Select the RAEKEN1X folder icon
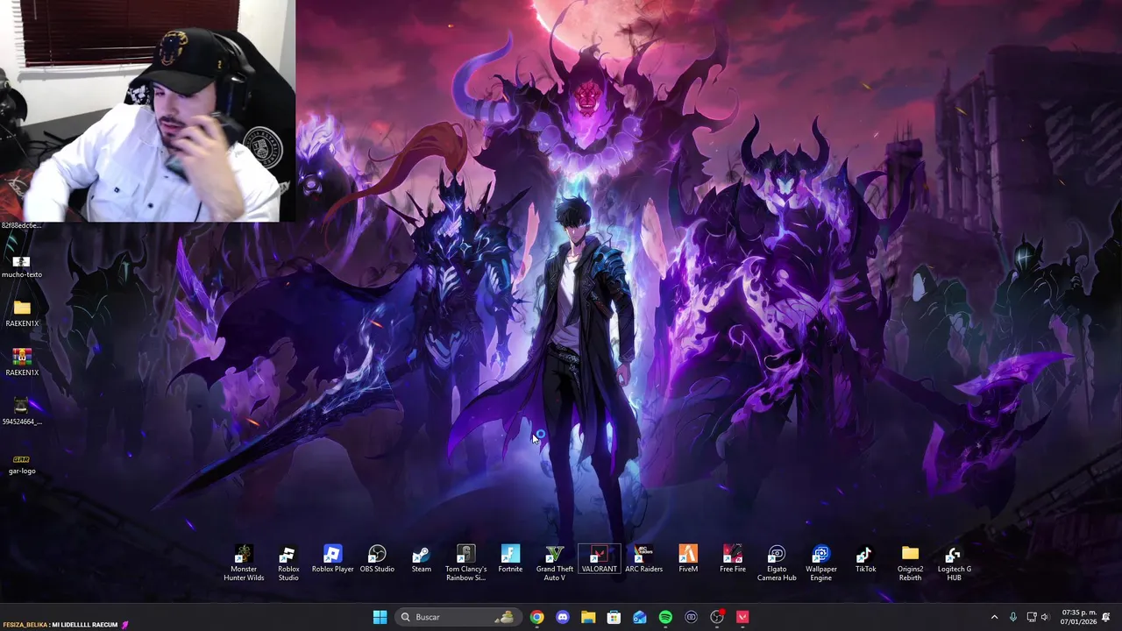Viewport: 1122px width, 631px height. point(22,315)
